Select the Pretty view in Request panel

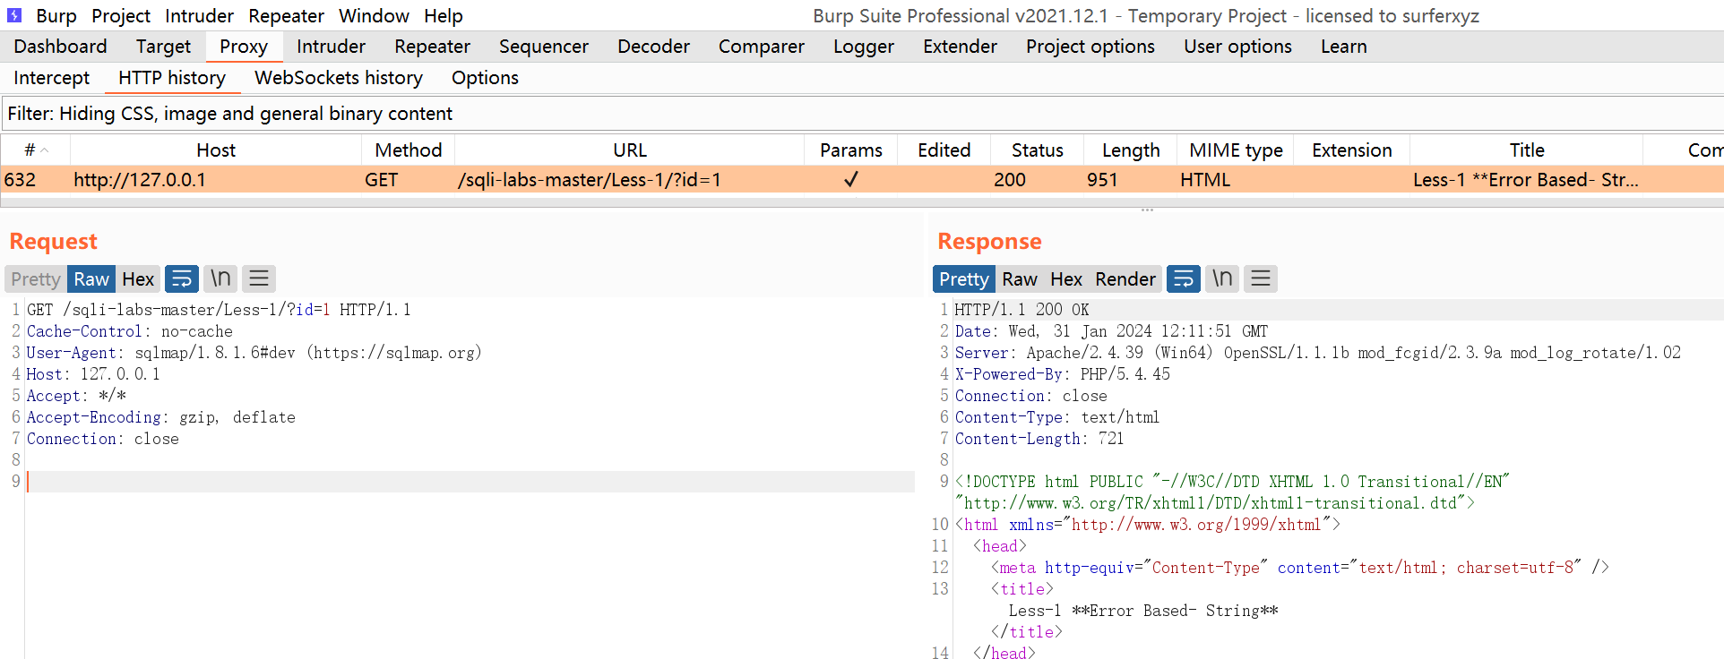pos(36,279)
